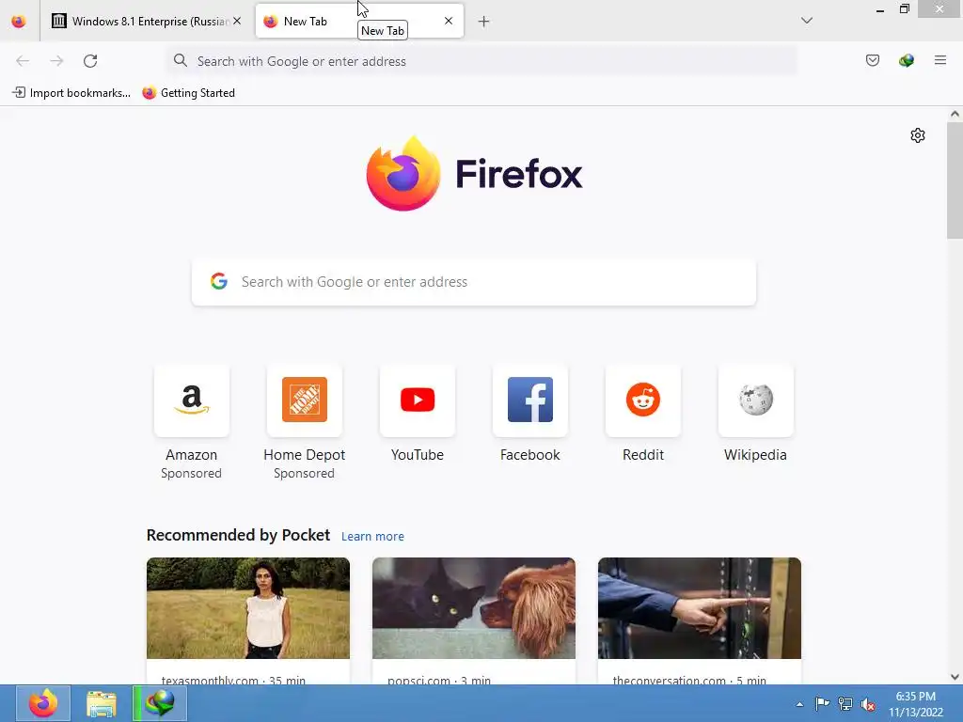This screenshot has width=963, height=722.
Task: Click Firefox icon in the taskbar
Action: (x=43, y=703)
